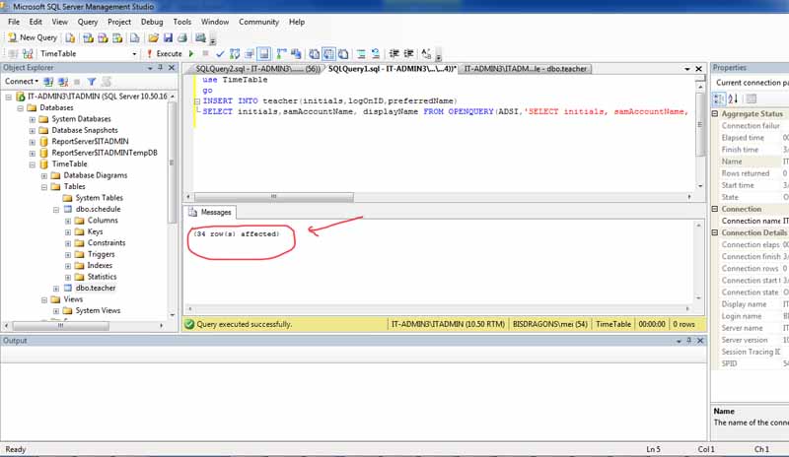Comment out the selected lines
The width and height of the screenshot is (789, 457).
coord(361,53)
